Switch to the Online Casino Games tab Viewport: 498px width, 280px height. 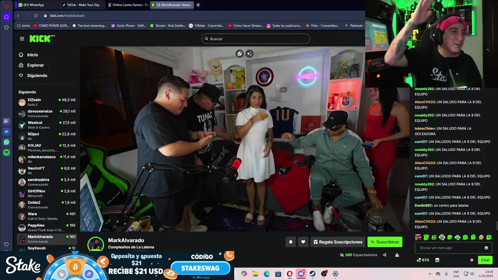tap(128, 5)
